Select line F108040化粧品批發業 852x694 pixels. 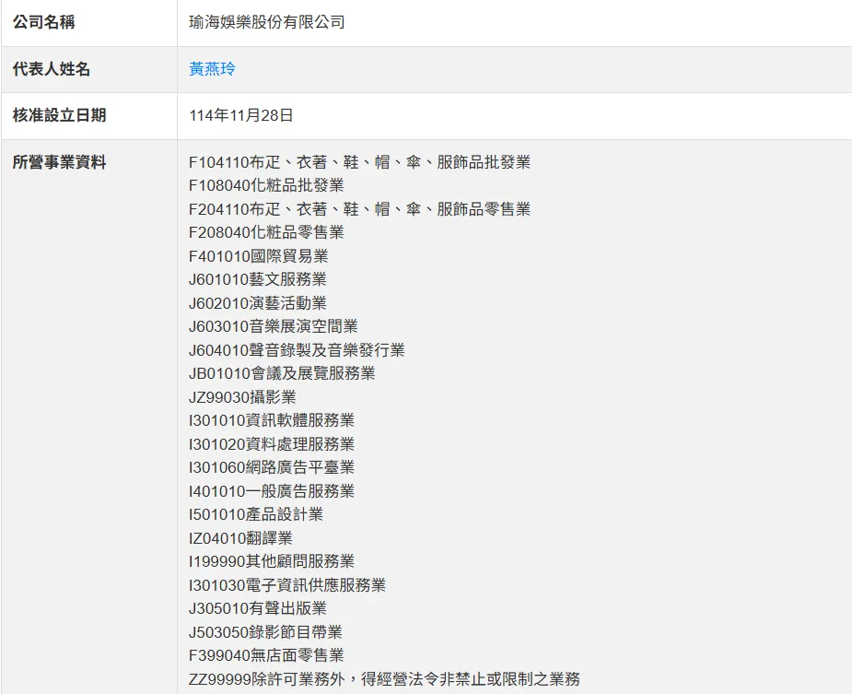(266, 185)
